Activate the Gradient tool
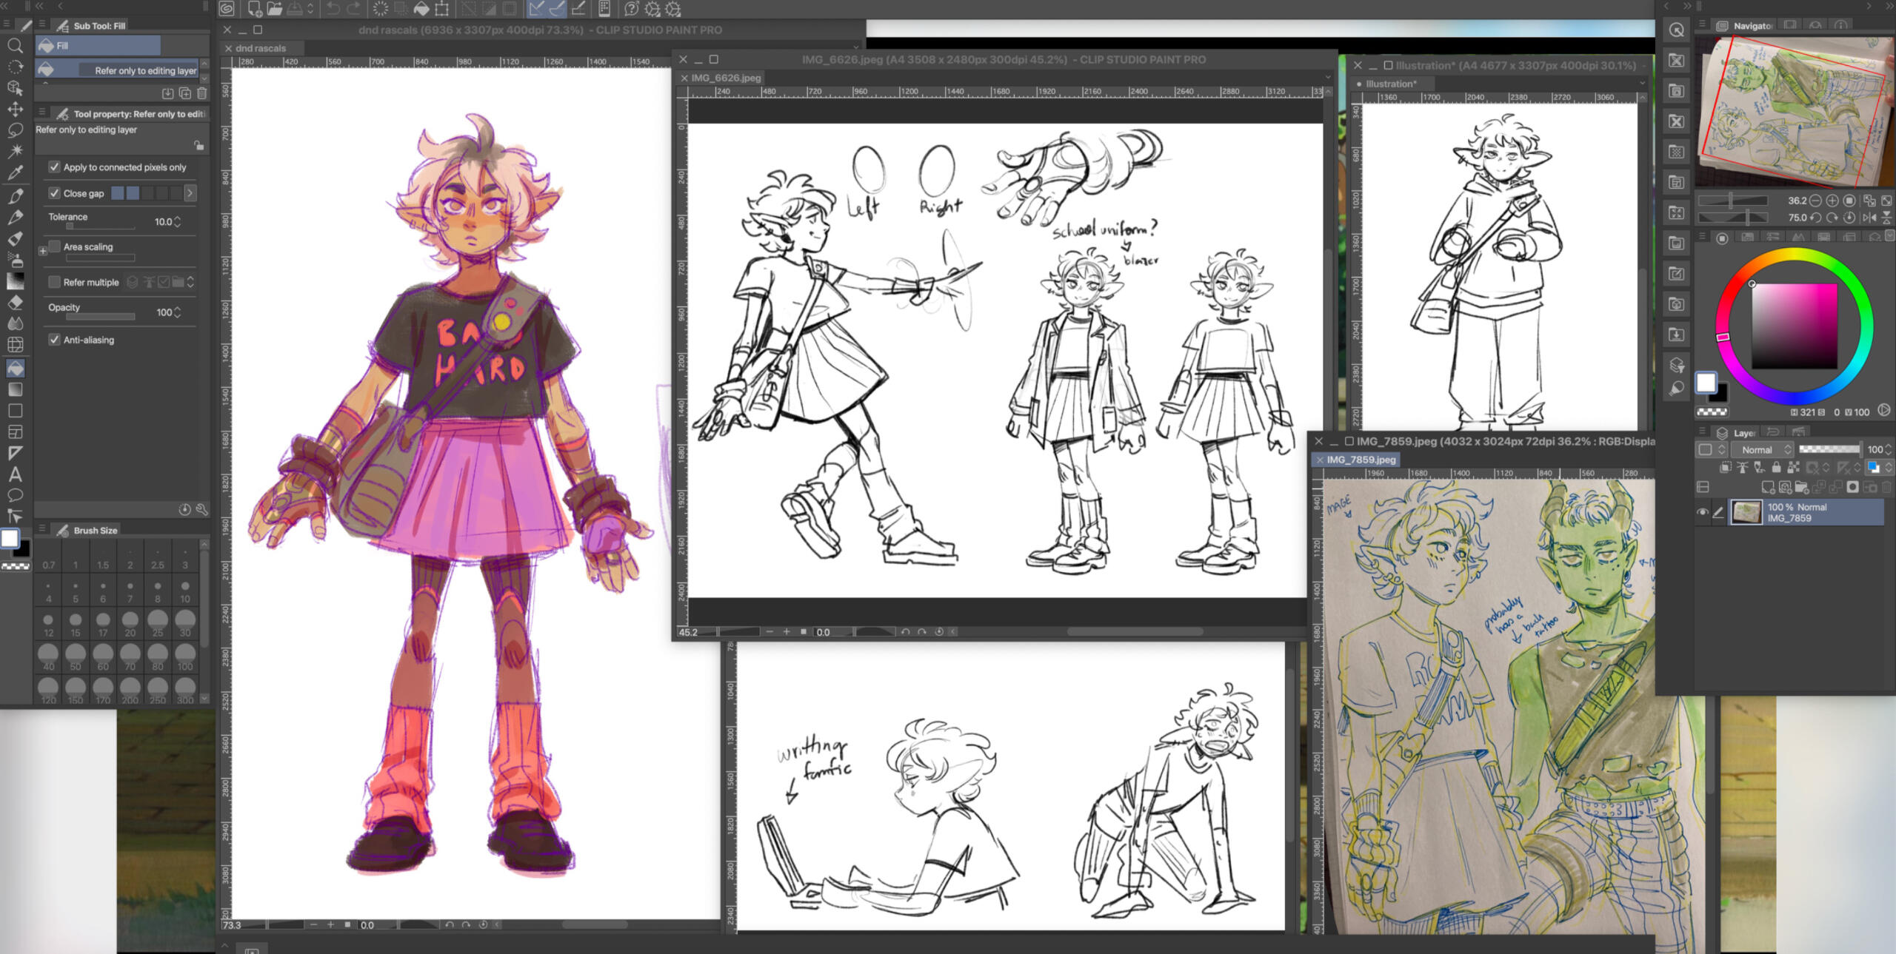Viewport: 1896px width, 954px height. 15,389
